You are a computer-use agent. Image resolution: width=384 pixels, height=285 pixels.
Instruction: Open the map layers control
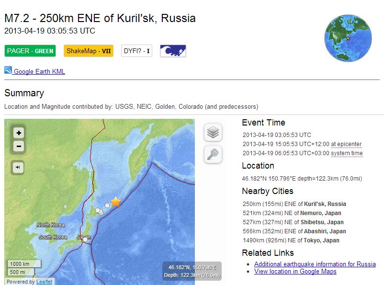pyautogui.click(x=213, y=132)
